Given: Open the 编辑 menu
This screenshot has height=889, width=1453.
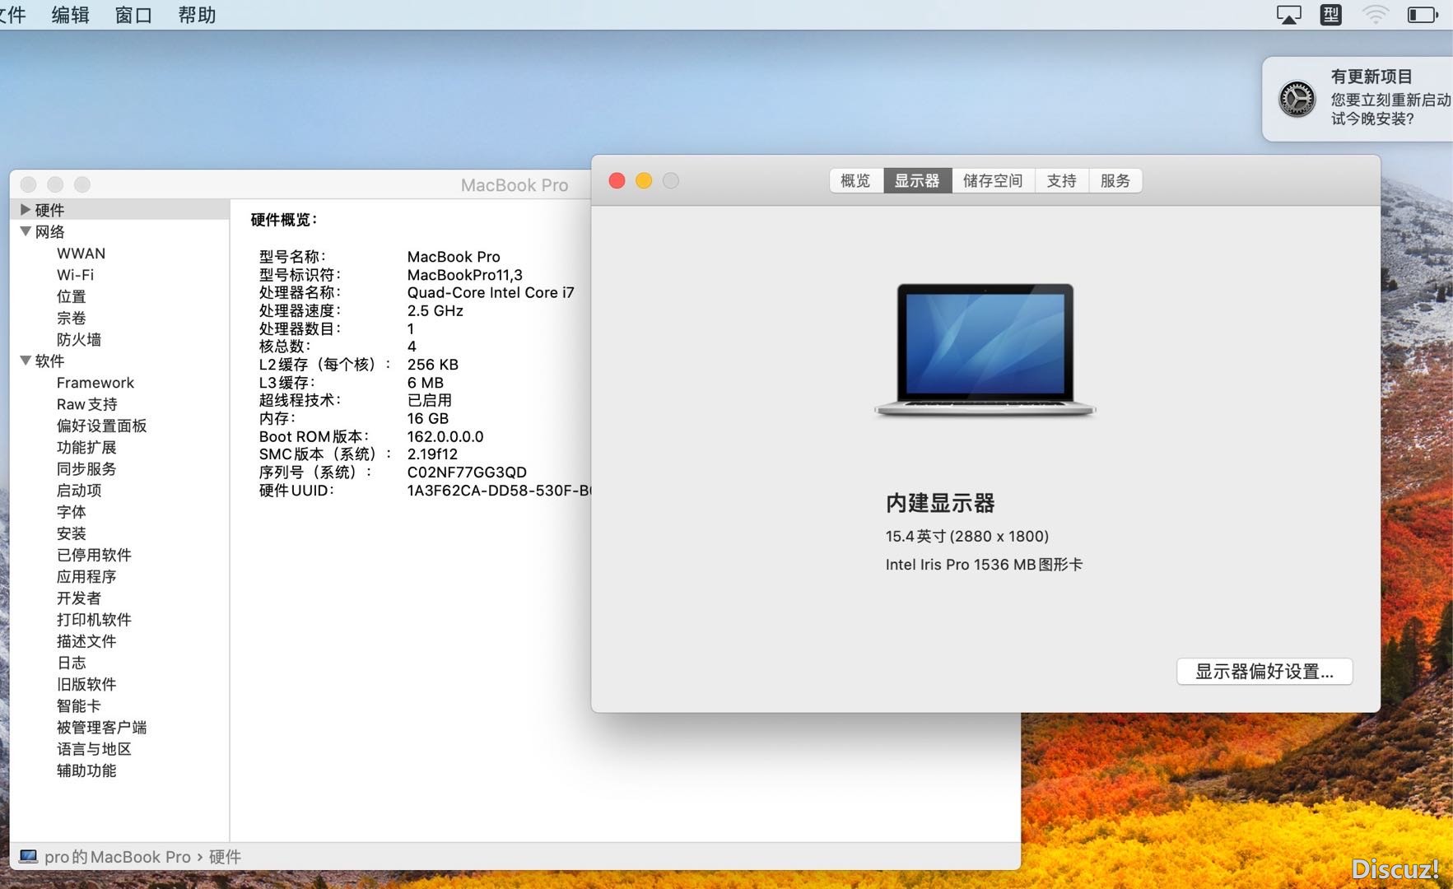Looking at the screenshot, I should [70, 15].
